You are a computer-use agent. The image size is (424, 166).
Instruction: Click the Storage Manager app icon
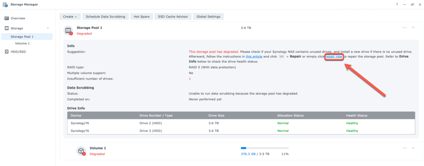click(x=5, y=5)
